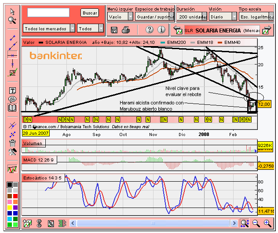Zoom in with the plus magnifier

(267, 223)
